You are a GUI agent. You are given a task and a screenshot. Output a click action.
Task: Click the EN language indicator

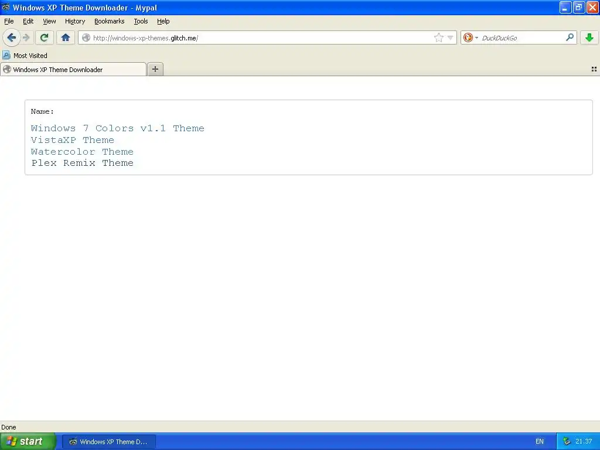540,441
